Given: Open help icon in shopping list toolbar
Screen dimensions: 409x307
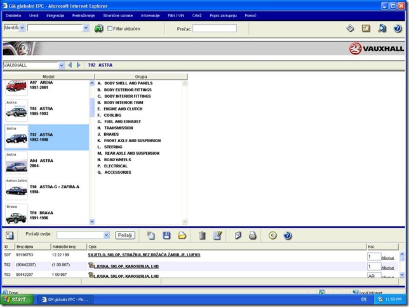Looking at the screenshot, I should pyautogui.click(x=288, y=235).
